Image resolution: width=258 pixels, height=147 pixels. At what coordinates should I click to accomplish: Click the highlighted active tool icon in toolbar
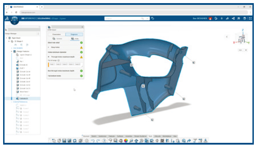[147, 140]
